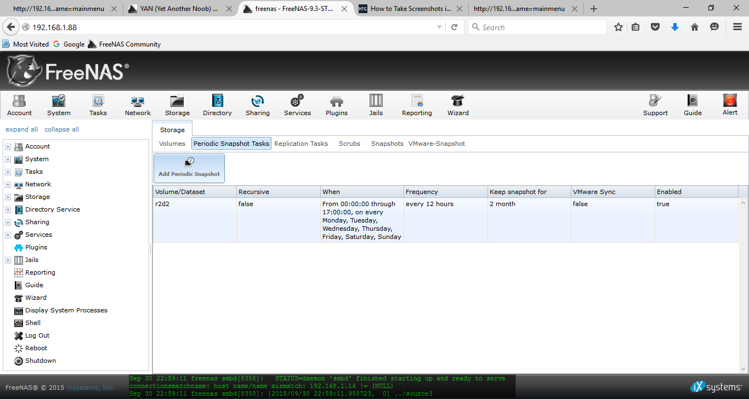Expand the Tasks tree node
Image resolution: width=749 pixels, height=399 pixels.
click(8, 172)
